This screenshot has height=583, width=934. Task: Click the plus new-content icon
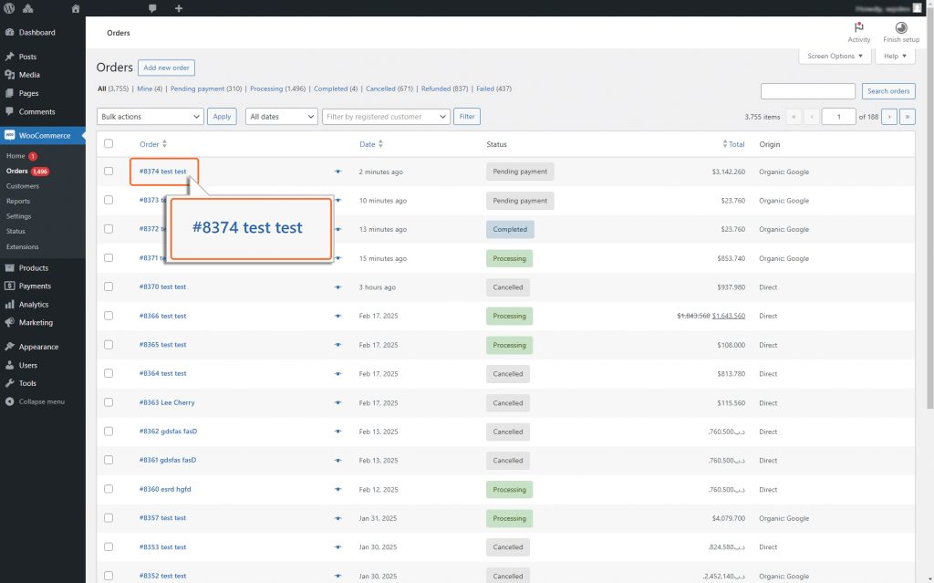click(179, 8)
